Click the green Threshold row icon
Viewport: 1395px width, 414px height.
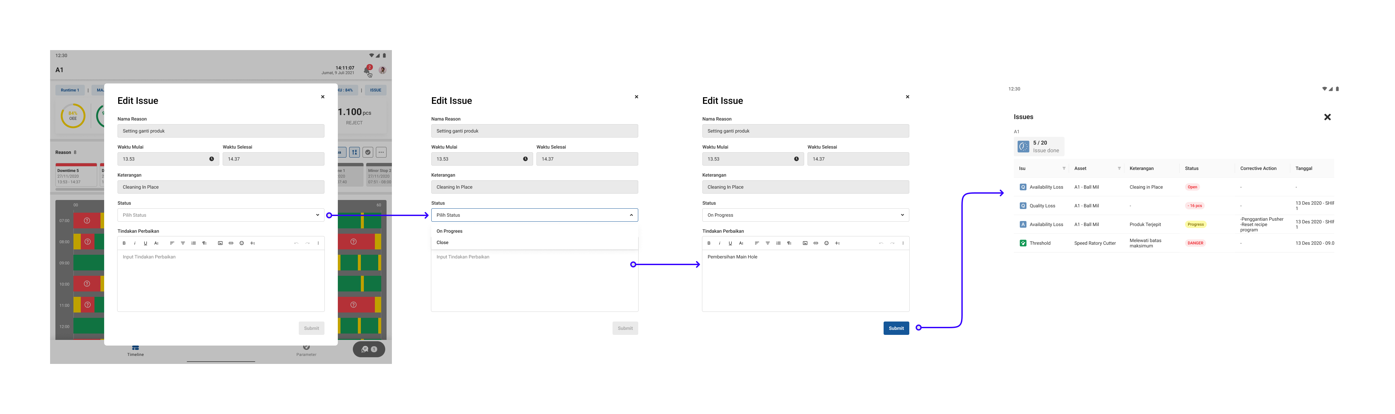(1023, 243)
